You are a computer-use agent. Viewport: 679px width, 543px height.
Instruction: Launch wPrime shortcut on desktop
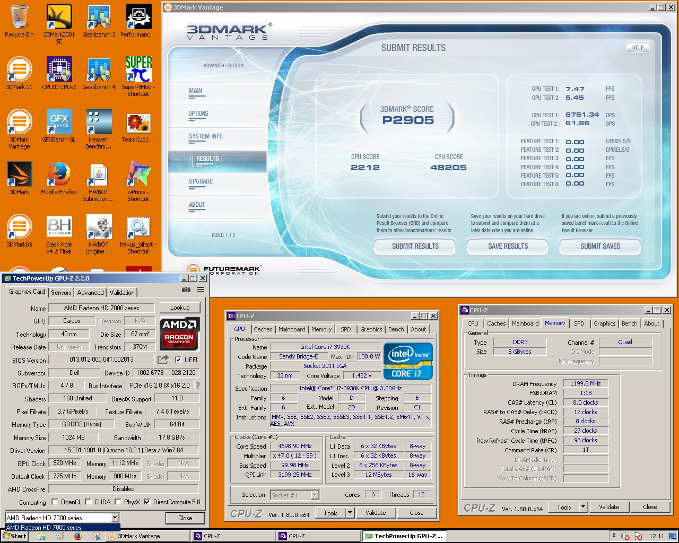(138, 181)
